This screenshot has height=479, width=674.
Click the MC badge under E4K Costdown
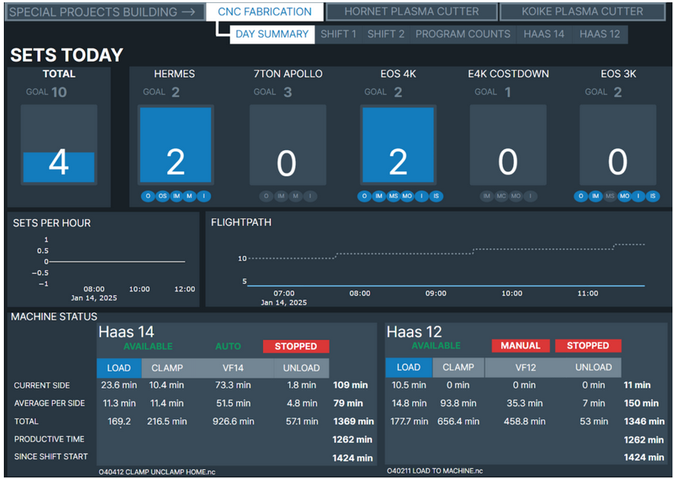pyautogui.click(x=501, y=196)
